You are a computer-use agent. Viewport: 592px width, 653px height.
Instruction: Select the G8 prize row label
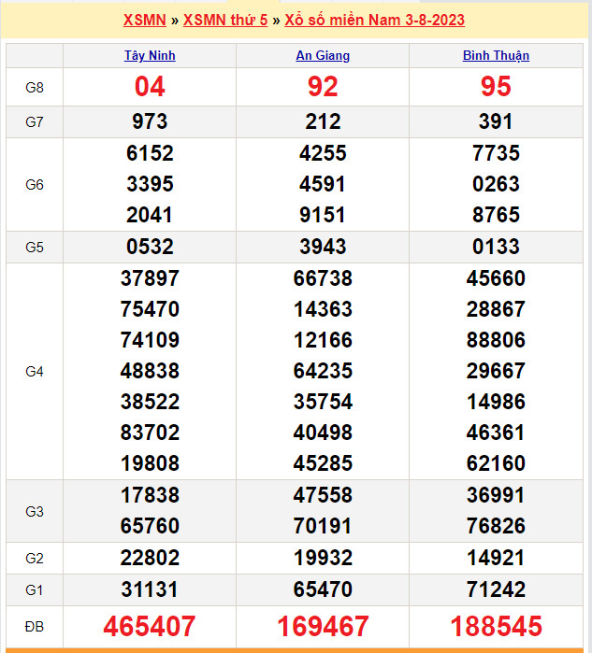tap(35, 87)
